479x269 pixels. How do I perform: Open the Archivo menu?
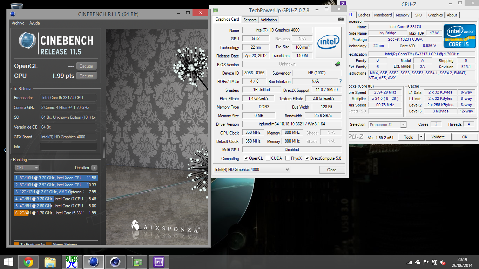click(x=18, y=23)
